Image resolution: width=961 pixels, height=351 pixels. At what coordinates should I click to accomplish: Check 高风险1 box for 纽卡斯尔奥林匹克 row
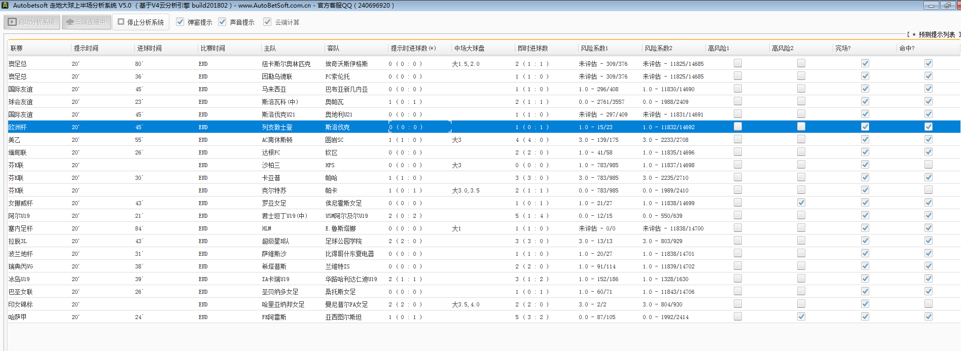coord(737,63)
